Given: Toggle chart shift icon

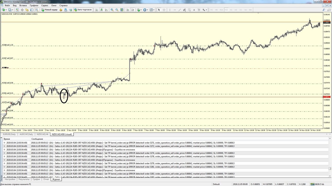Looking at the screenshot, I should coord(132,10).
